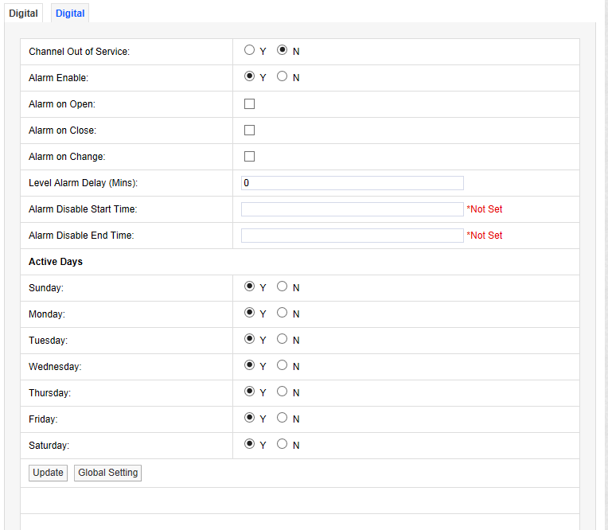The width and height of the screenshot is (608, 530).
Task: Select N radio button for Wednesday
Action: (x=282, y=365)
